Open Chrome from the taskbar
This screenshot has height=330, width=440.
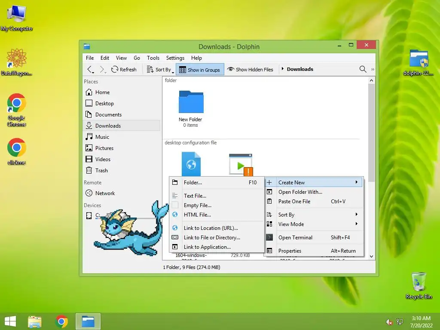click(61, 321)
